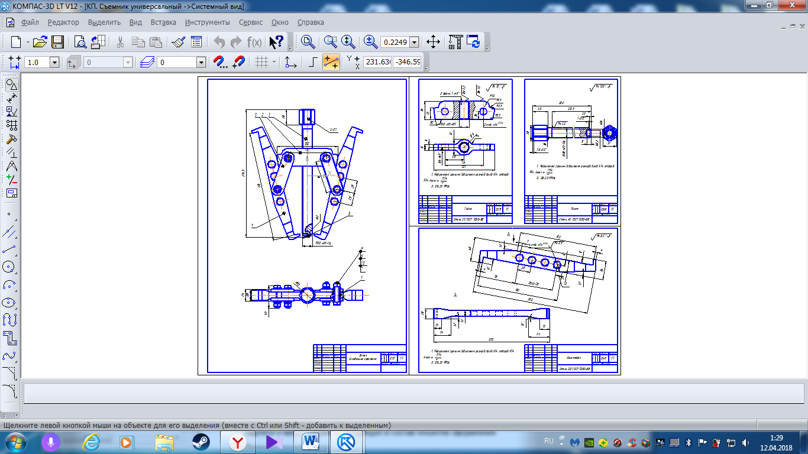
Task: Toggle the highlighted rounding mode button
Action: (x=331, y=62)
